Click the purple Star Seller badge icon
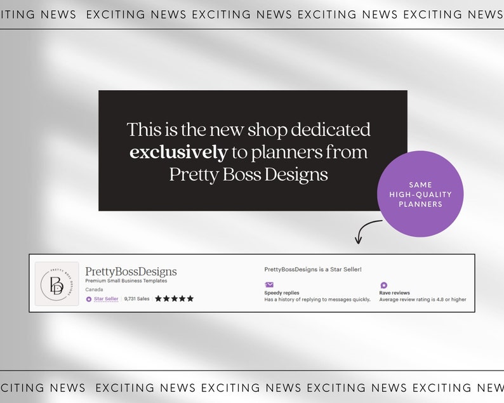 tap(89, 299)
